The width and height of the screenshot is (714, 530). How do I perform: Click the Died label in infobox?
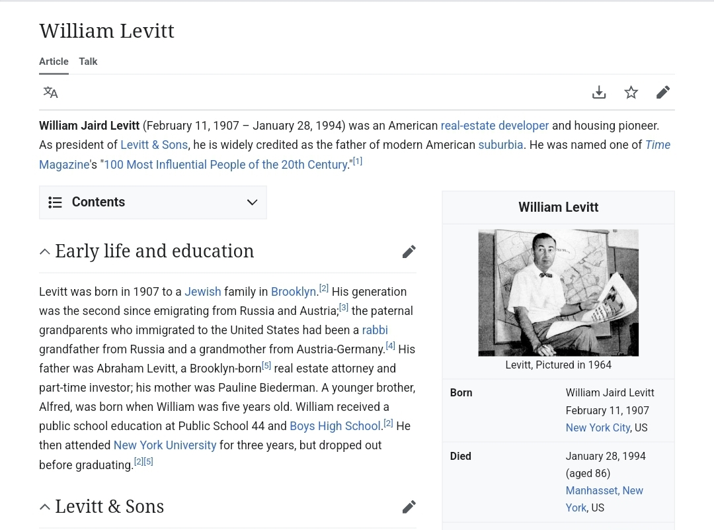[x=460, y=456]
